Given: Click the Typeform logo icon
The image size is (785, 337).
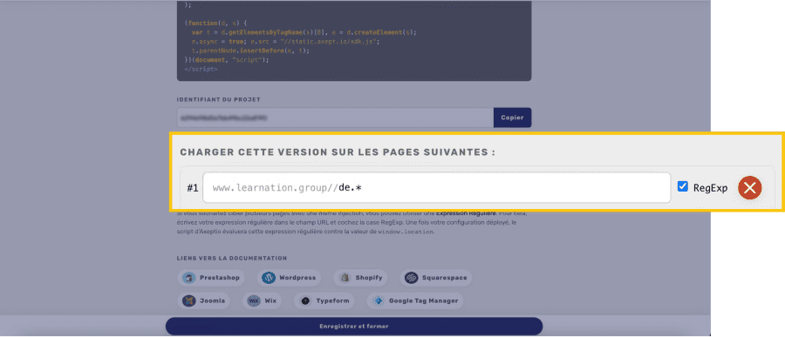Looking at the screenshot, I should 305,301.
